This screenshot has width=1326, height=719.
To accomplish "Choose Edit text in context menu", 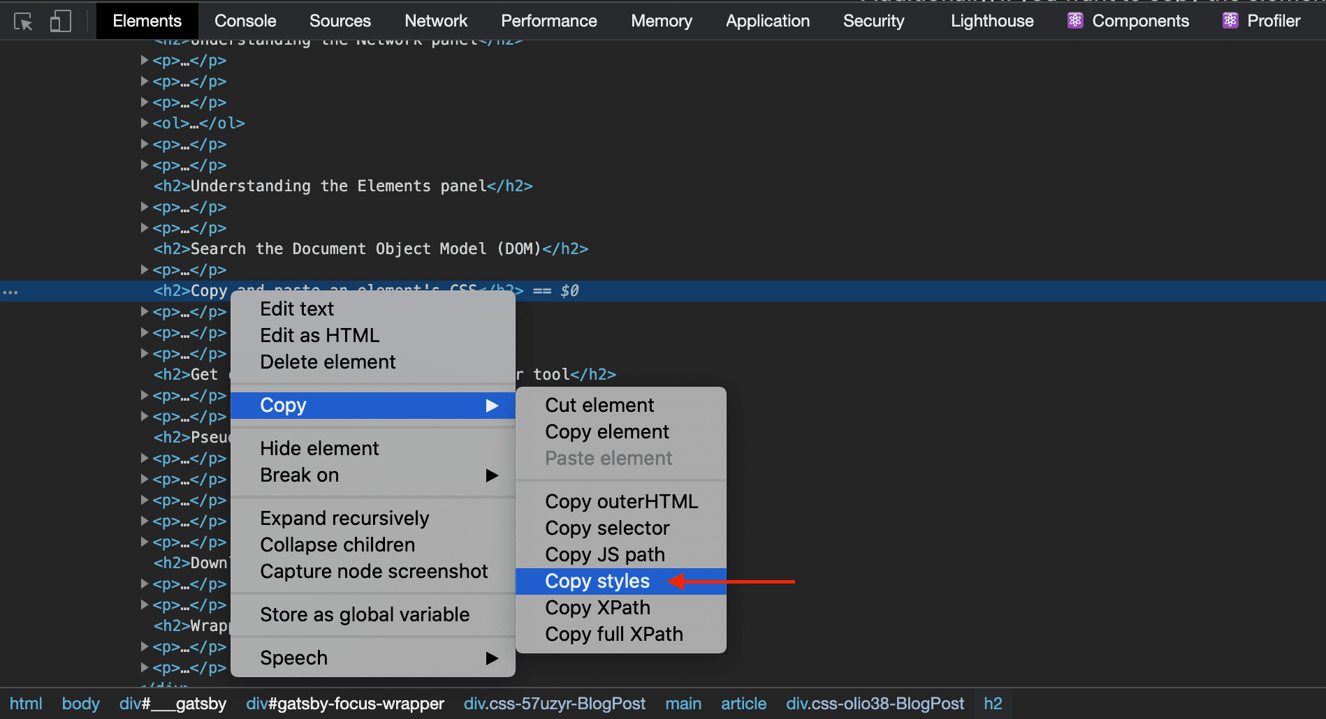I will (372, 309).
